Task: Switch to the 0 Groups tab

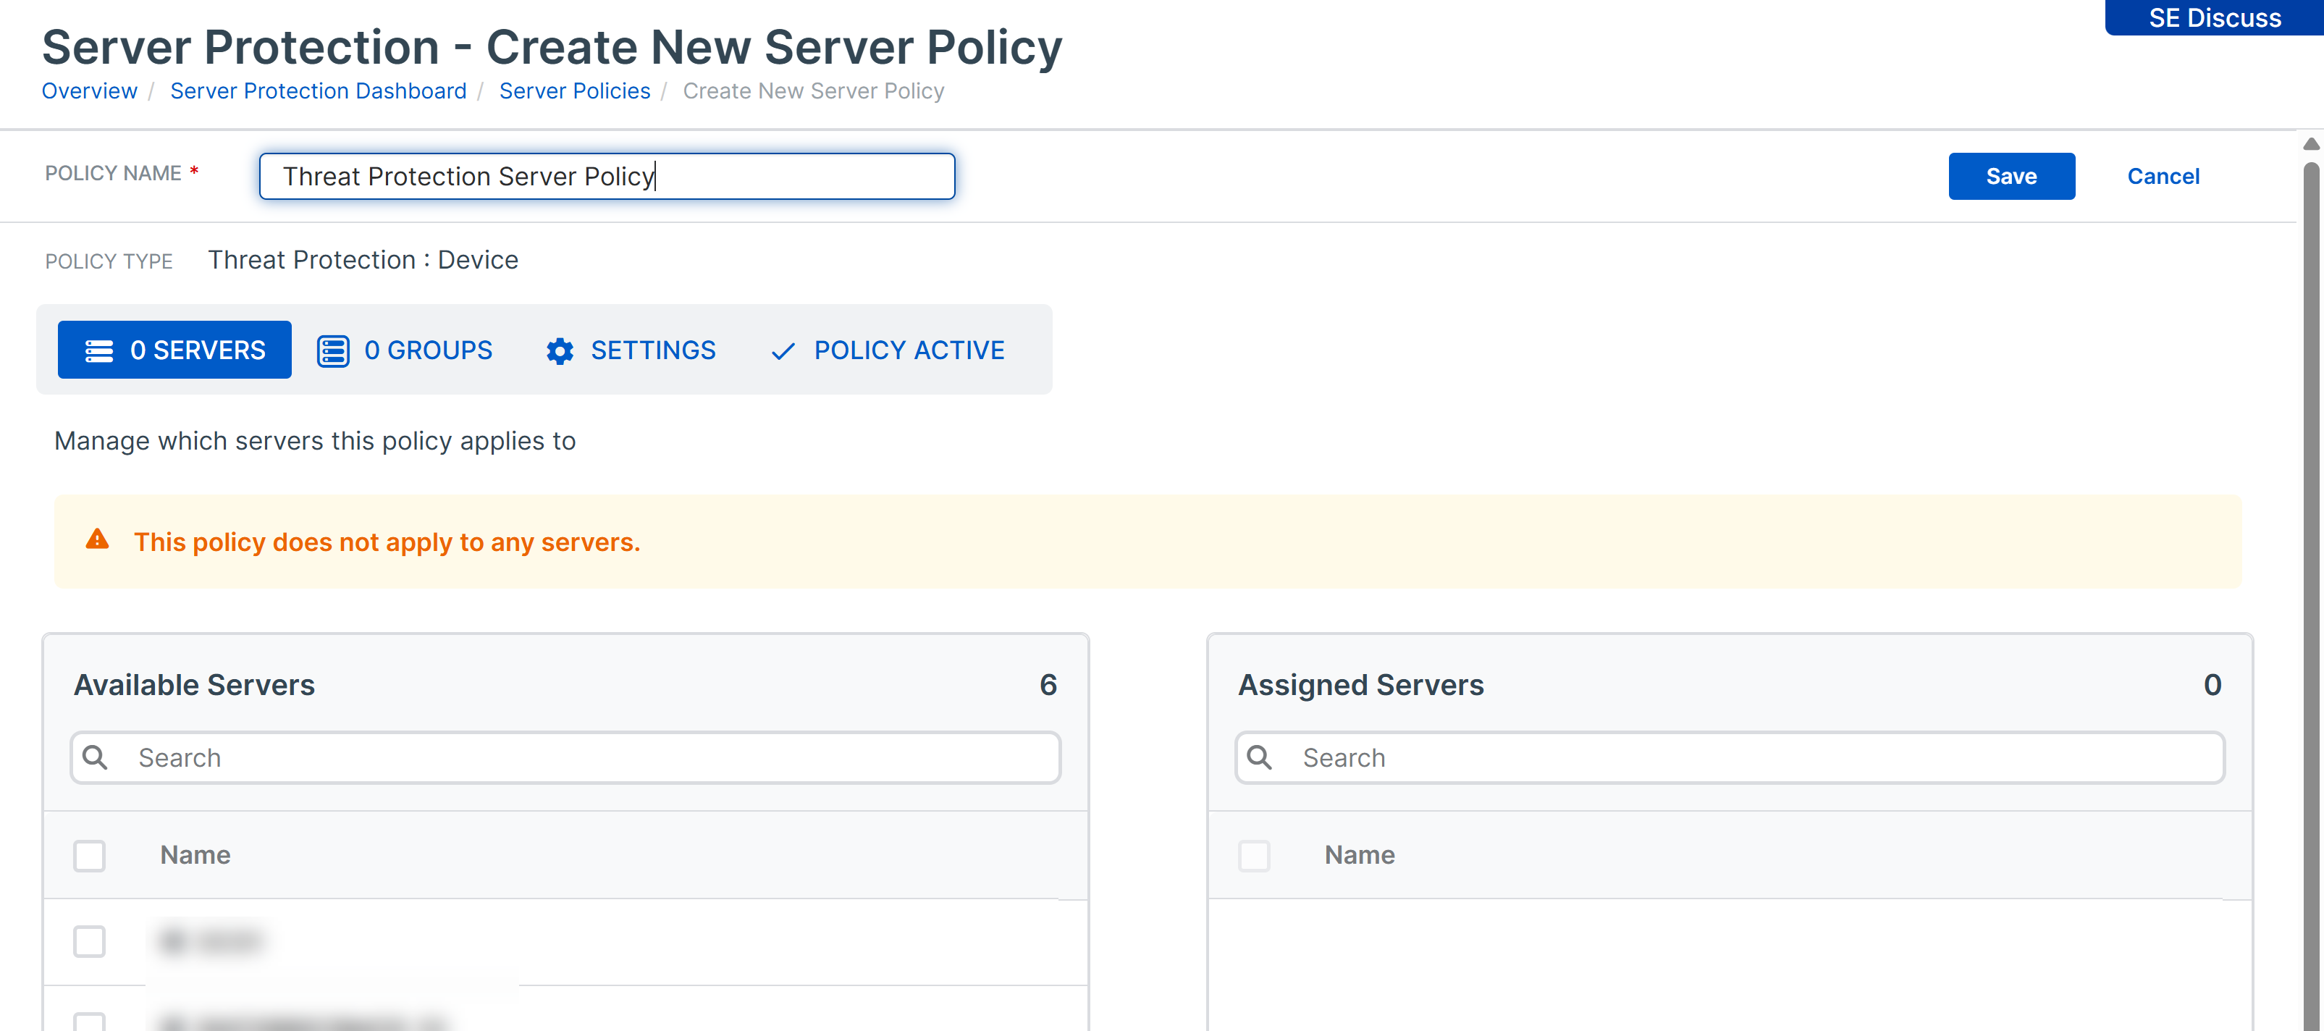Action: [x=405, y=350]
